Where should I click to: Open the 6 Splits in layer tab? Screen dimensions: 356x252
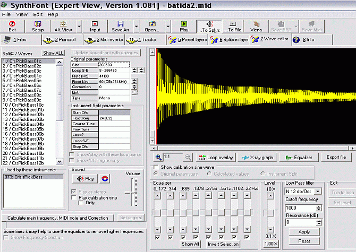click(x=230, y=40)
